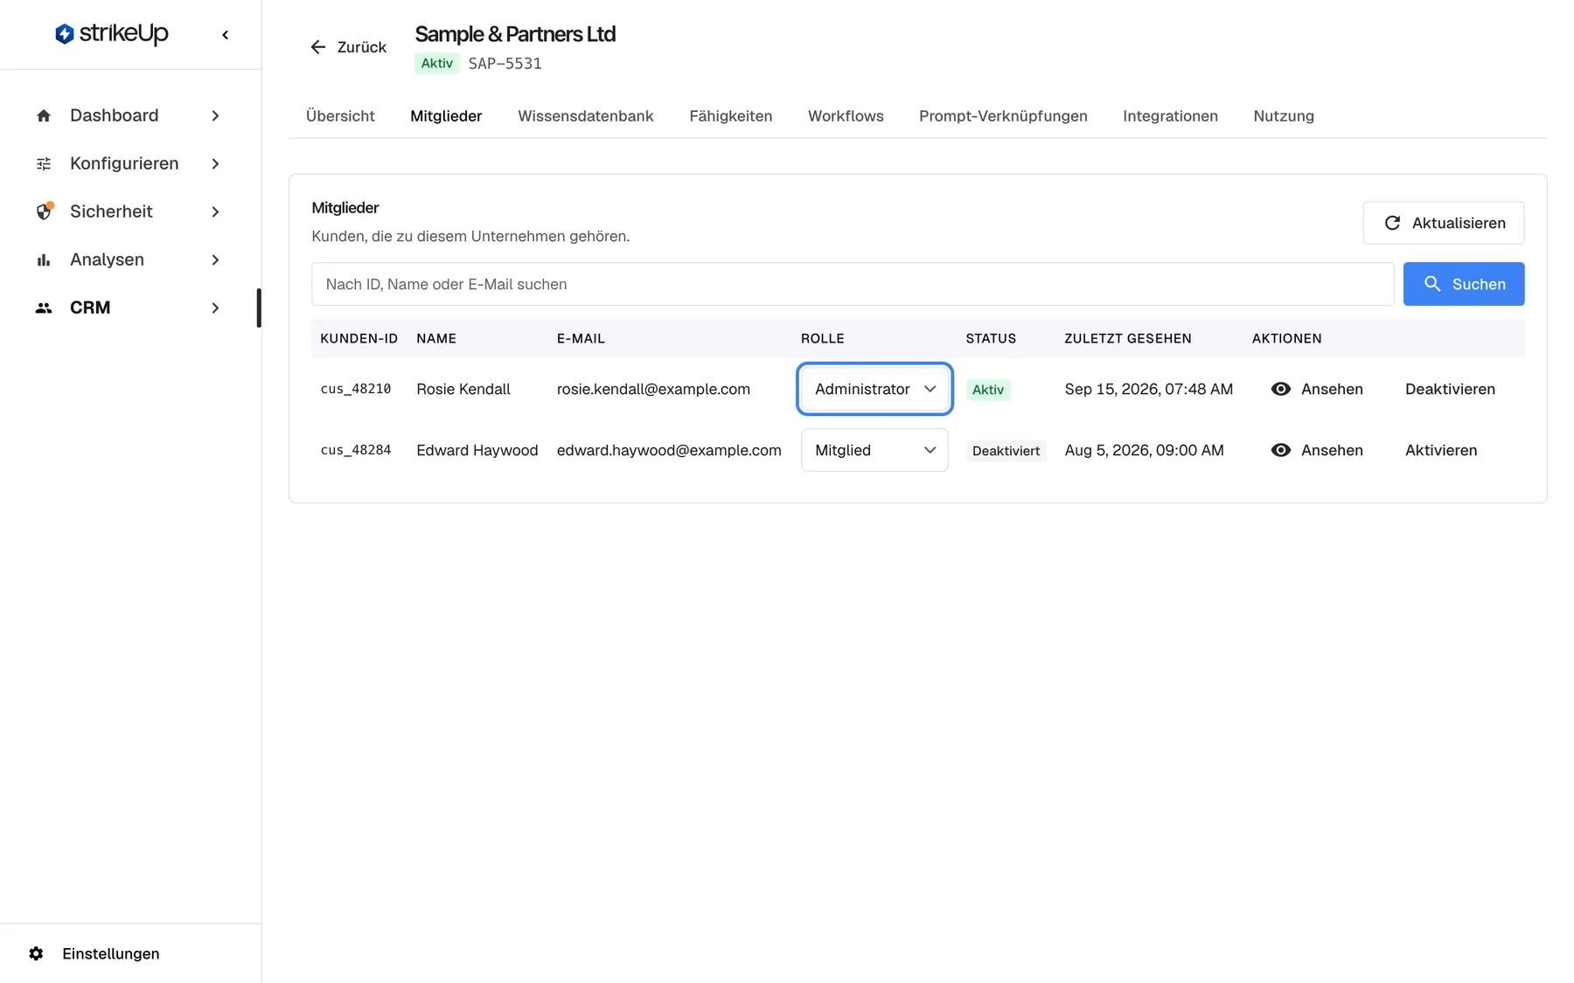Click the Deaktiviert status badge
The height and width of the screenshot is (983, 1574).
coord(1006,451)
